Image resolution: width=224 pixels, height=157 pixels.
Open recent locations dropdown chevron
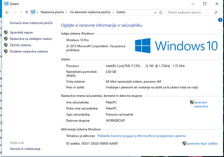pos(21,12)
